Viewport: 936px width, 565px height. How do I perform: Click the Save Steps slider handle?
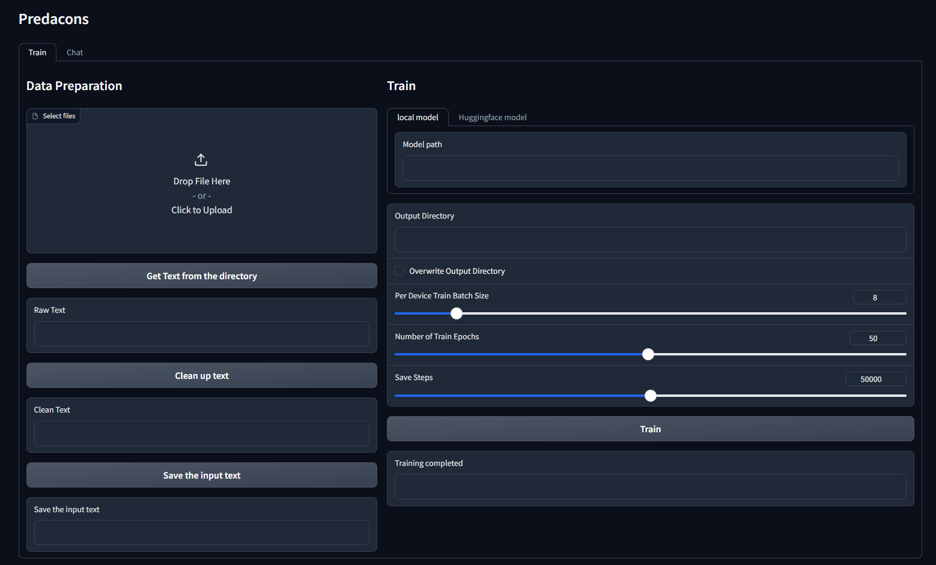tap(650, 395)
